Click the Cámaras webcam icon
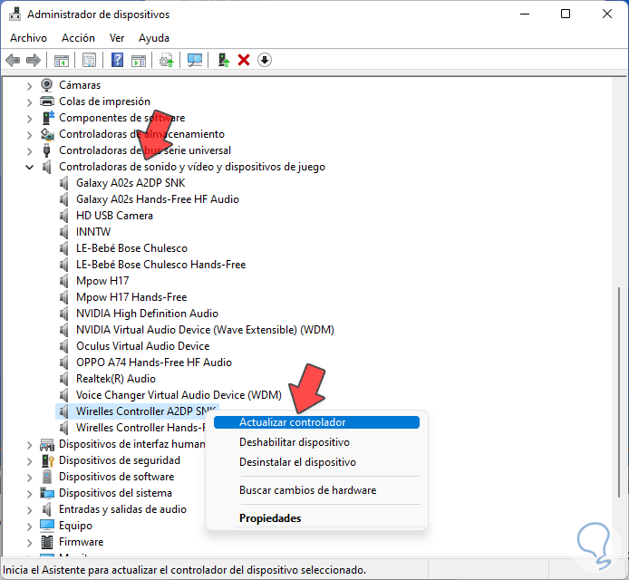The image size is (629, 580). point(47,85)
